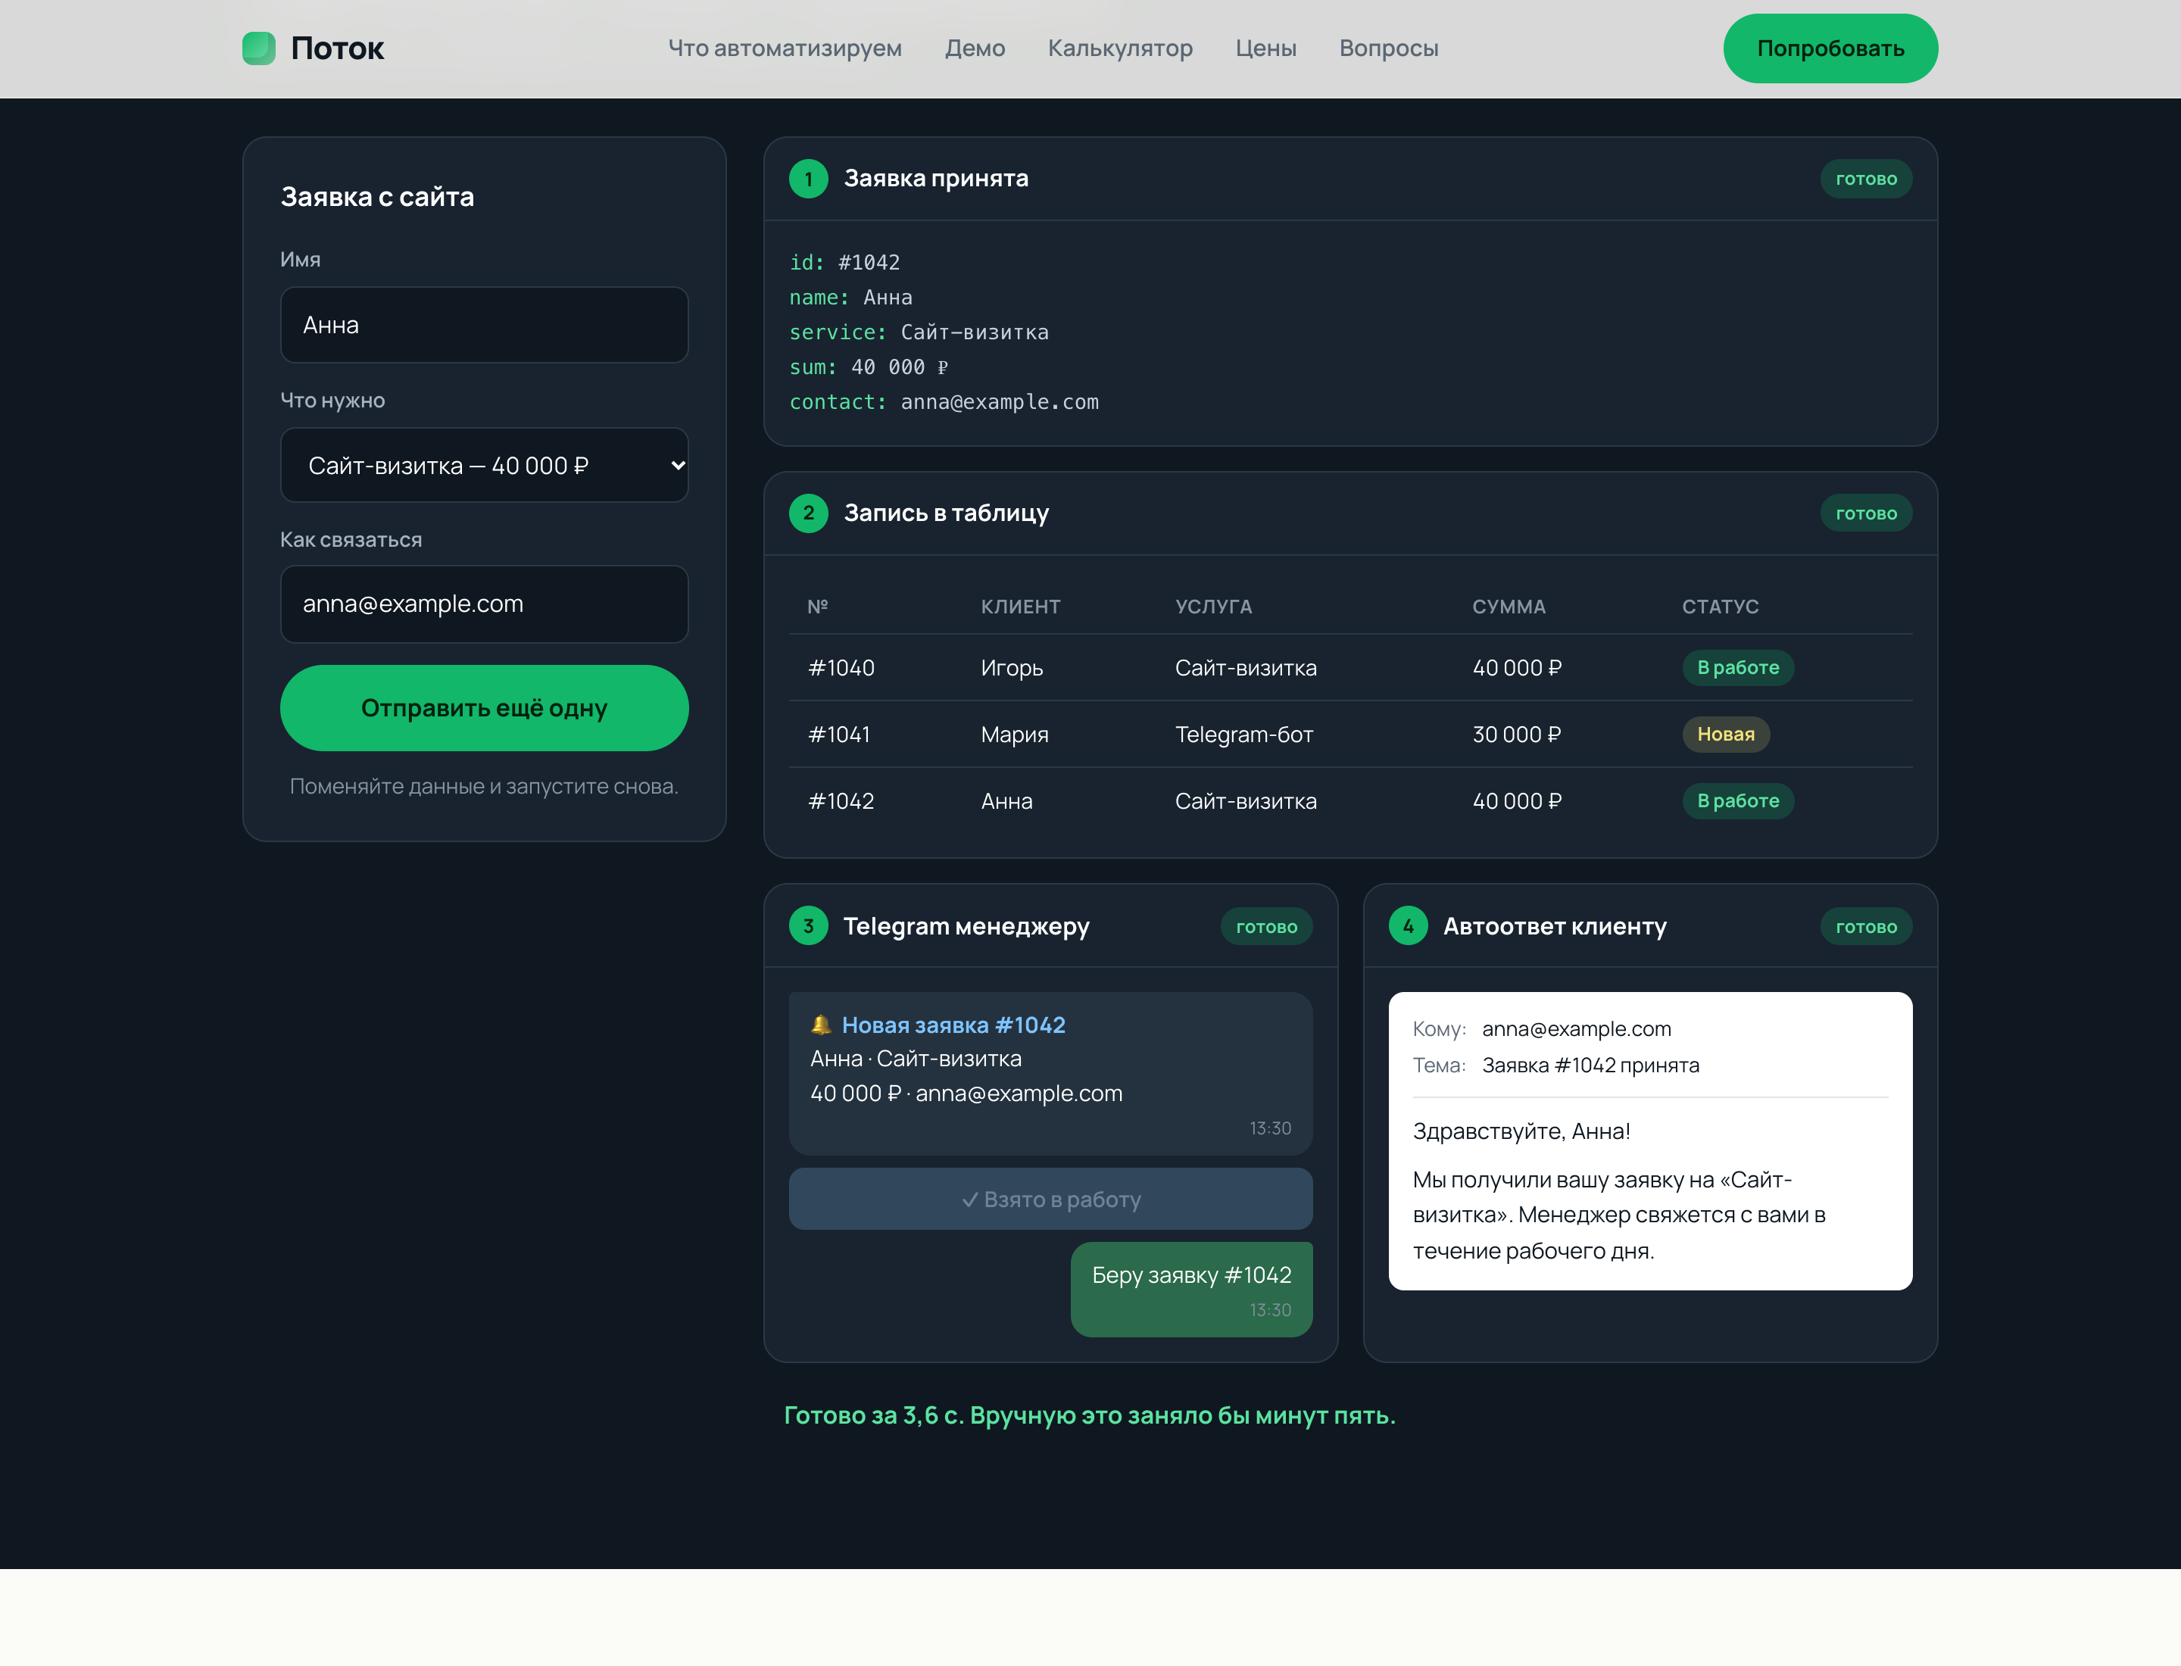This screenshot has width=2181, height=1666.
Task: Click В работе badge in Игорь row
Action: [x=1738, y=667]
